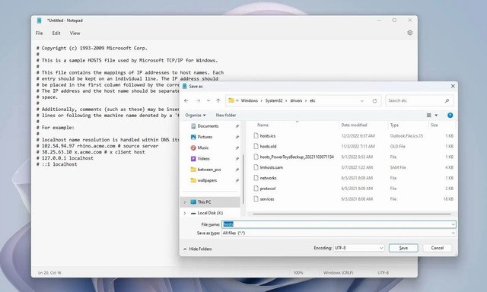Click the search magnifier icon
This screenshot has height=292, width=487.
point(447,100)
